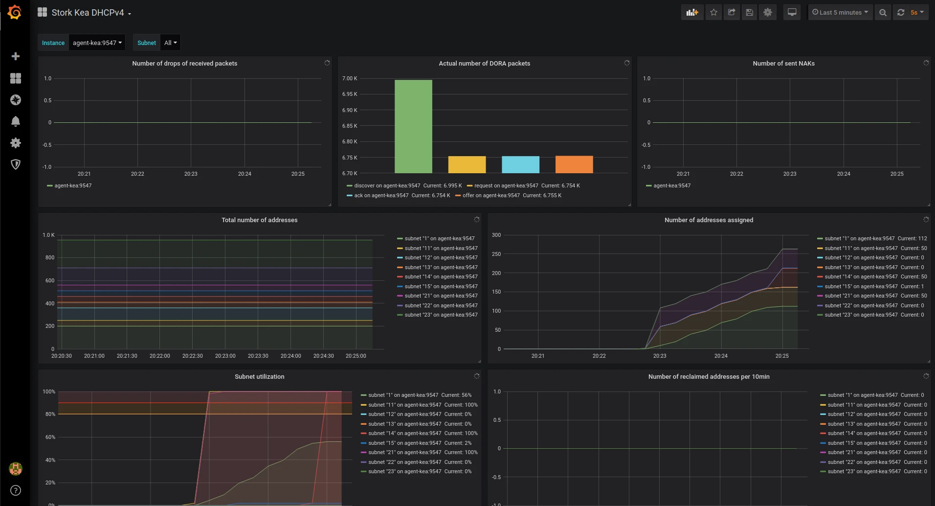This screenshot has width=935, height=506.
Task: Open dashboard settings gear in top bar
Action: tap(768, 13)
